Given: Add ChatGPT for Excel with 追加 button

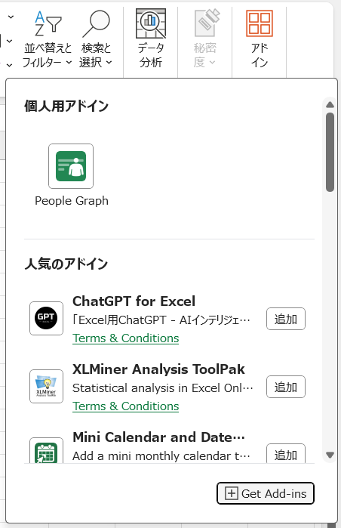Looking at the screenshot, I should (286, 319).
